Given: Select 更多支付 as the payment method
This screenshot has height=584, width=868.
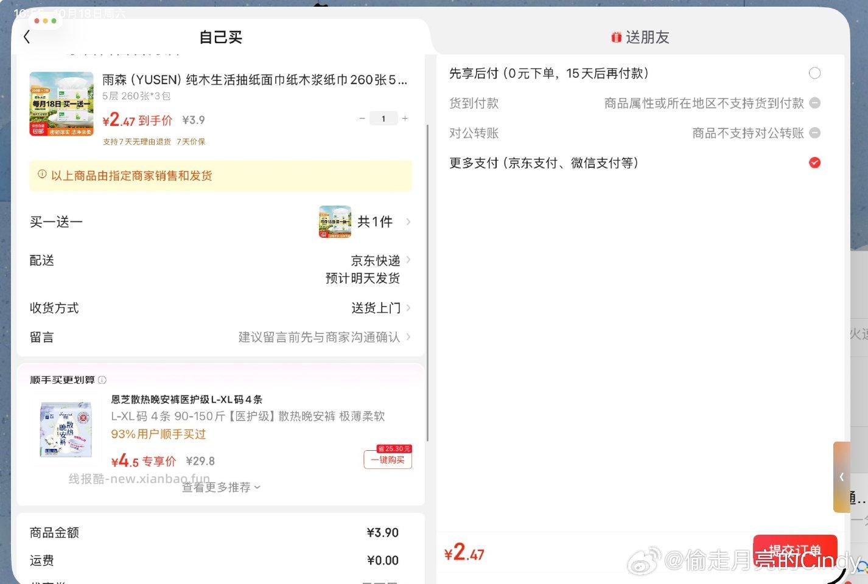Looking at the screenshot, I should 814,162.
